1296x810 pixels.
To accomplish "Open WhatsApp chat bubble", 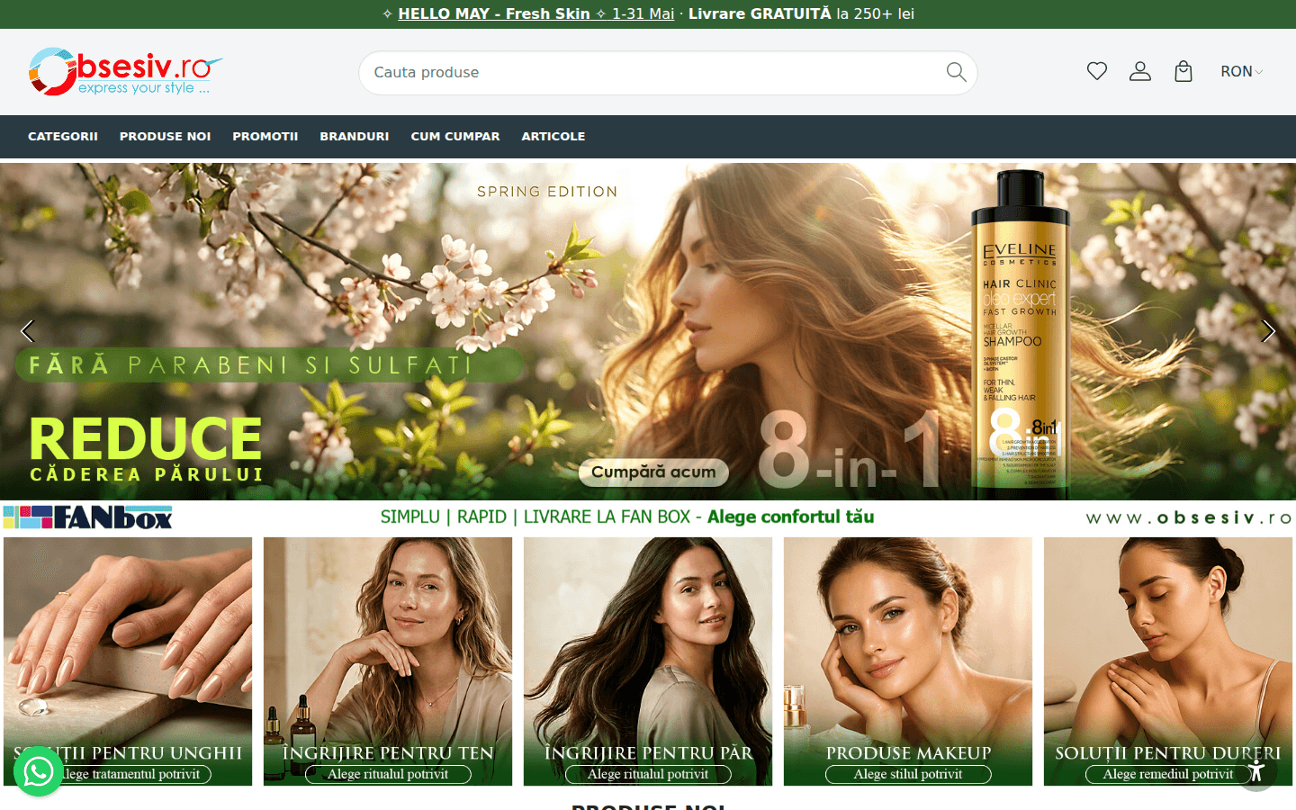I will point(39,771).
